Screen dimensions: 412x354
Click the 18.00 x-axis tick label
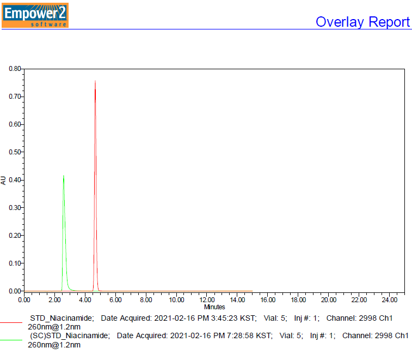tap(298, 300)
